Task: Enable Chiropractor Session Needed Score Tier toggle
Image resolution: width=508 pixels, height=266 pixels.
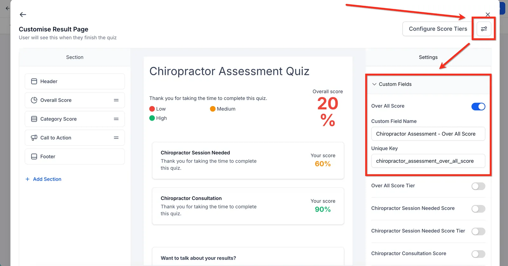Action: pos(478,231)
